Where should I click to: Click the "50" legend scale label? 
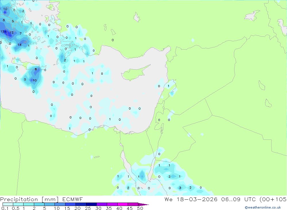coord(140,208)
